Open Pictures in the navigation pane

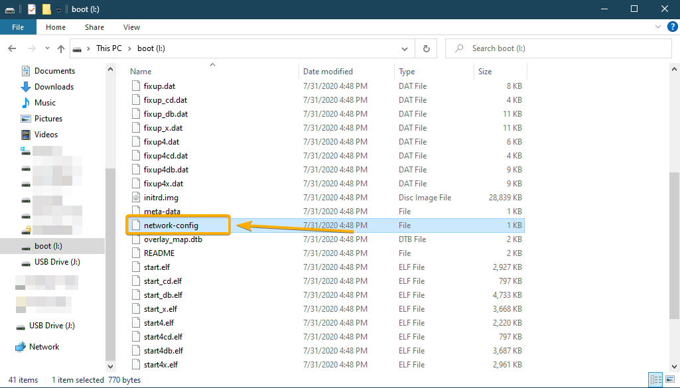48,118
